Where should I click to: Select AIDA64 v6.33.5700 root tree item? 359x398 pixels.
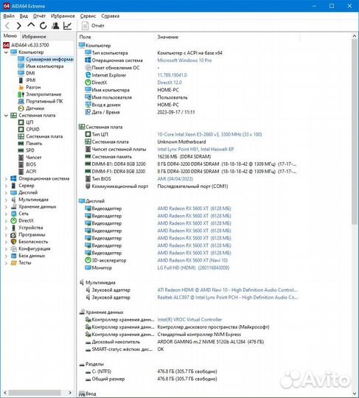(x=26, y=45)
